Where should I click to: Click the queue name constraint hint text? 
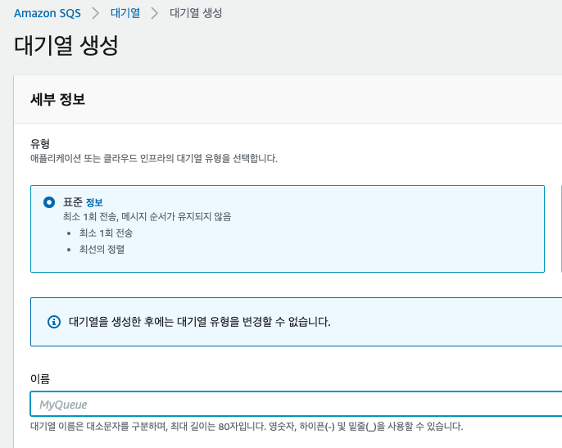coord(247,427)
